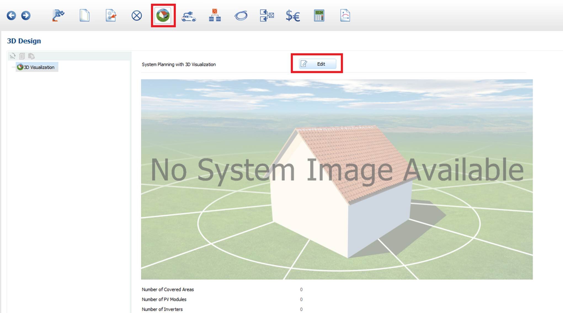The height and width of the screenshot is (313, 563).
Task: Open the cables coil icon
Action: tap(241, 16)
